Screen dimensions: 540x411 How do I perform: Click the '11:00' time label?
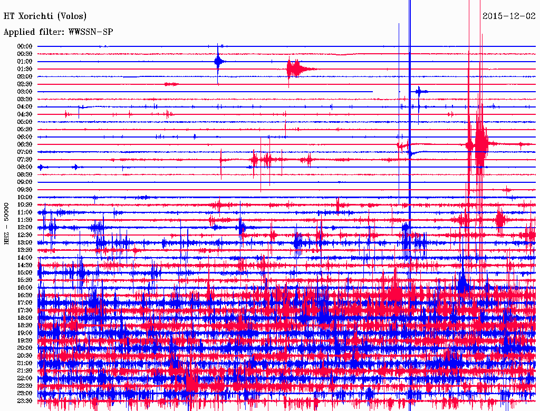click(25, 212)
